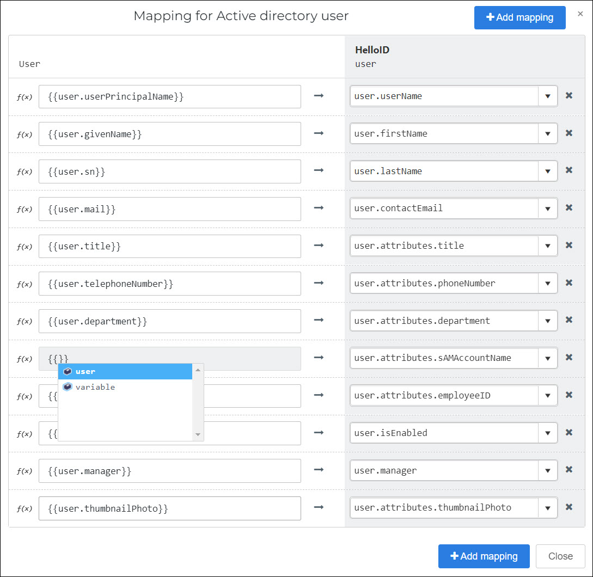This screenshot has height=577, width=593.
Task: Click f(x) icon on the employeeID row
Action: (x=25, y=396)
